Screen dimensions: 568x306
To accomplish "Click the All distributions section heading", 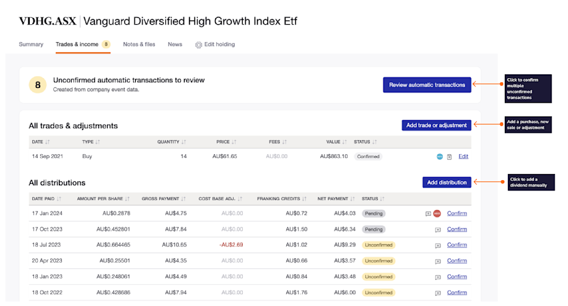I will 57,183.
